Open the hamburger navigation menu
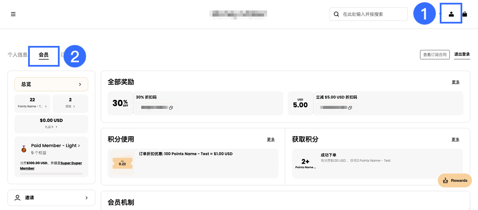The image size is (478, 210). pyautogui.click(x=13, y=14)
